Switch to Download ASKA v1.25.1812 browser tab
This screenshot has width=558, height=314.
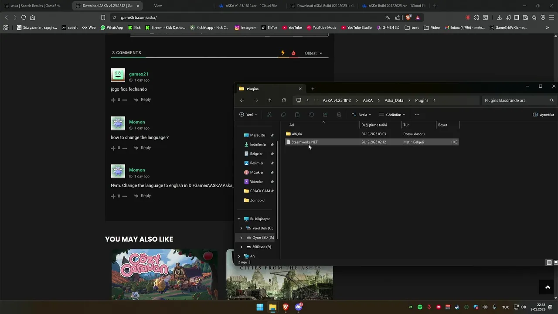point(108,6)
